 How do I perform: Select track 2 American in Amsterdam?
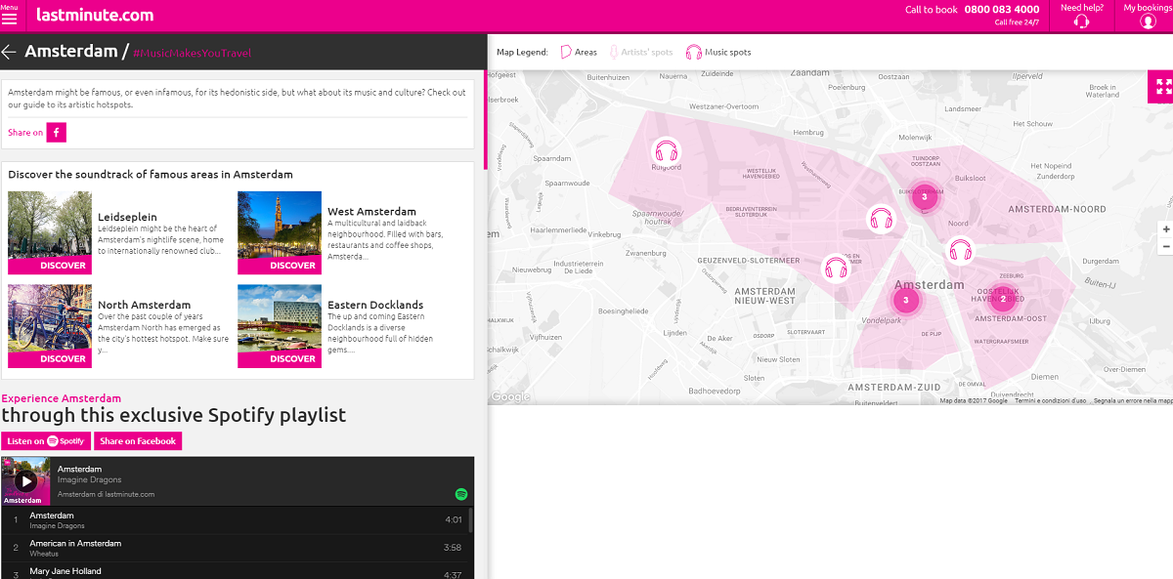[x=237, y=548]
